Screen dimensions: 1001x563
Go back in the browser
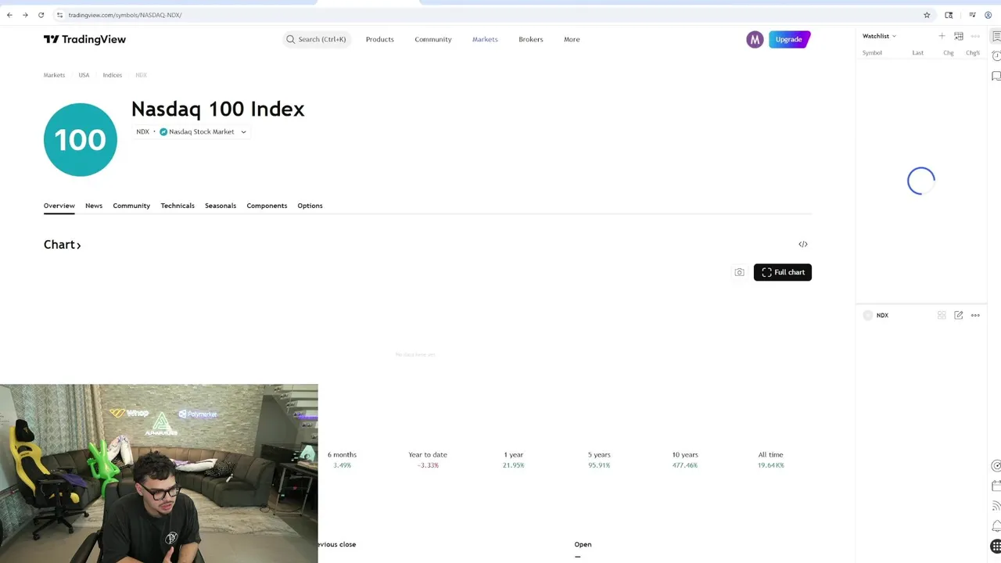click(x=9, y=15)
